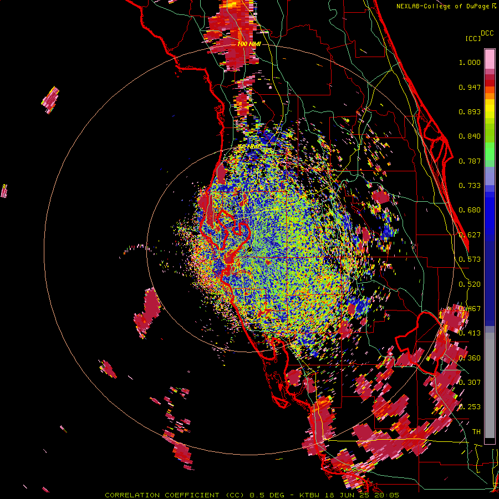Viewport: 499px width, 499px height.
Task: Click the 0.840 legend value
Action: 470,136
